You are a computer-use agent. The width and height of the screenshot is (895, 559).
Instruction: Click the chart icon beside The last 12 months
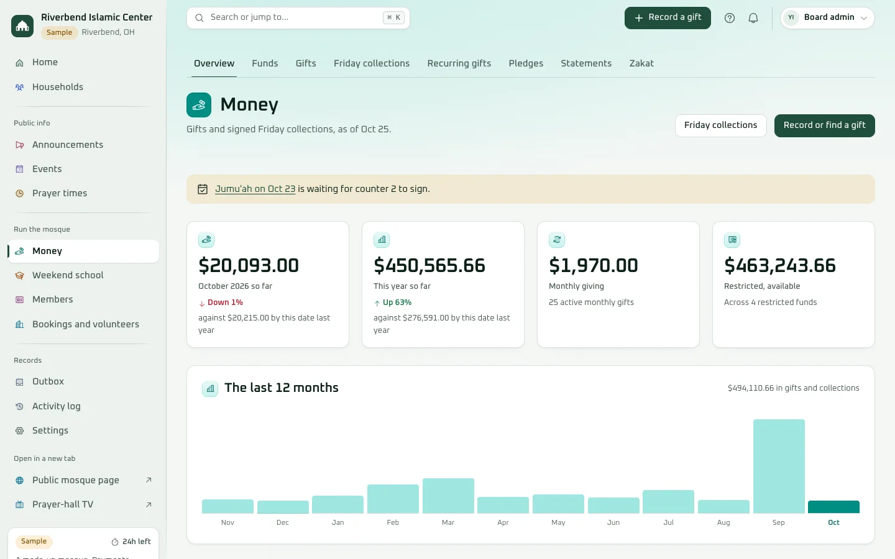tap(210, 389)
